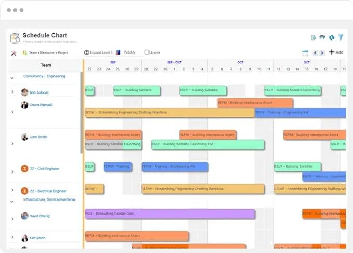Go to next period with right arrow
Viewport: 353px width, 253px height.
(322, 53)
